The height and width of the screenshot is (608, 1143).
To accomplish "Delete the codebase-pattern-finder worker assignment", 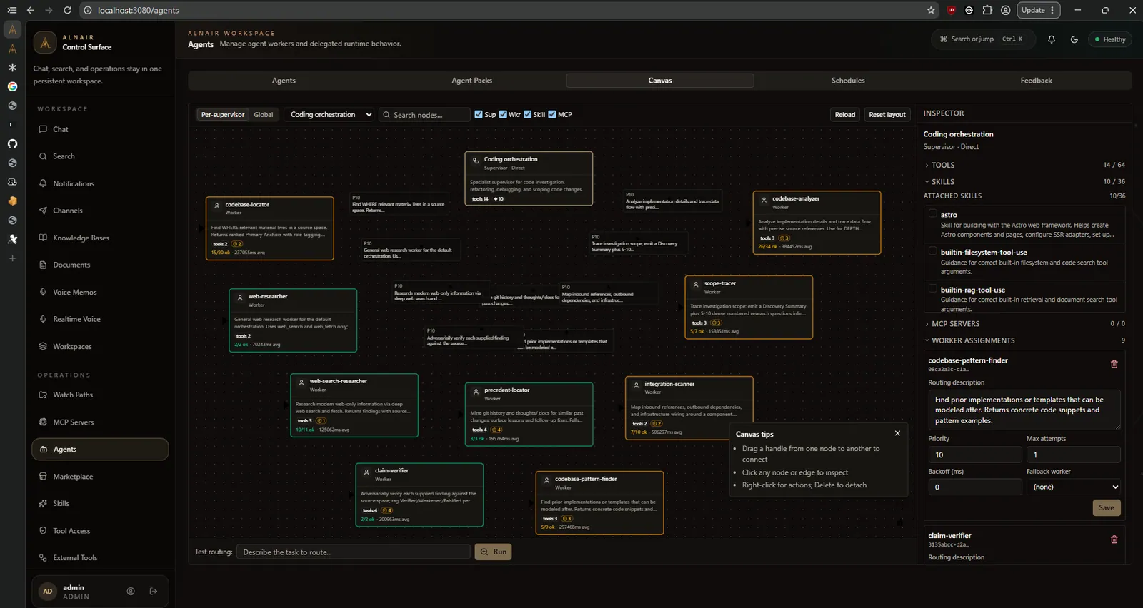I will (x=1114, y=364).
